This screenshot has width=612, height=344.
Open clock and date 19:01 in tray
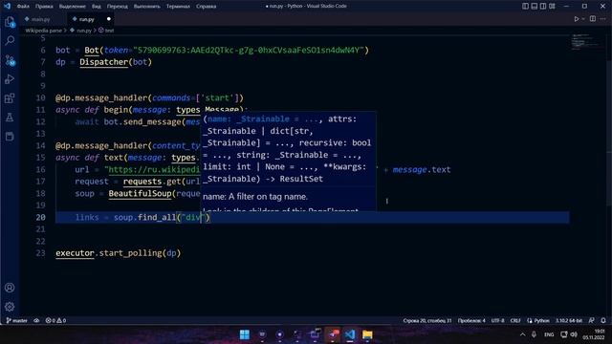(594, 334)
